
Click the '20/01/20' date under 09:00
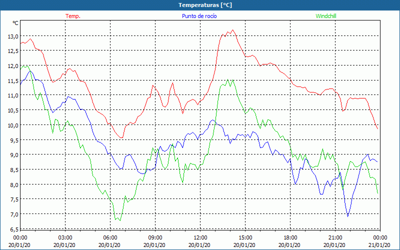tap(154, 245)
